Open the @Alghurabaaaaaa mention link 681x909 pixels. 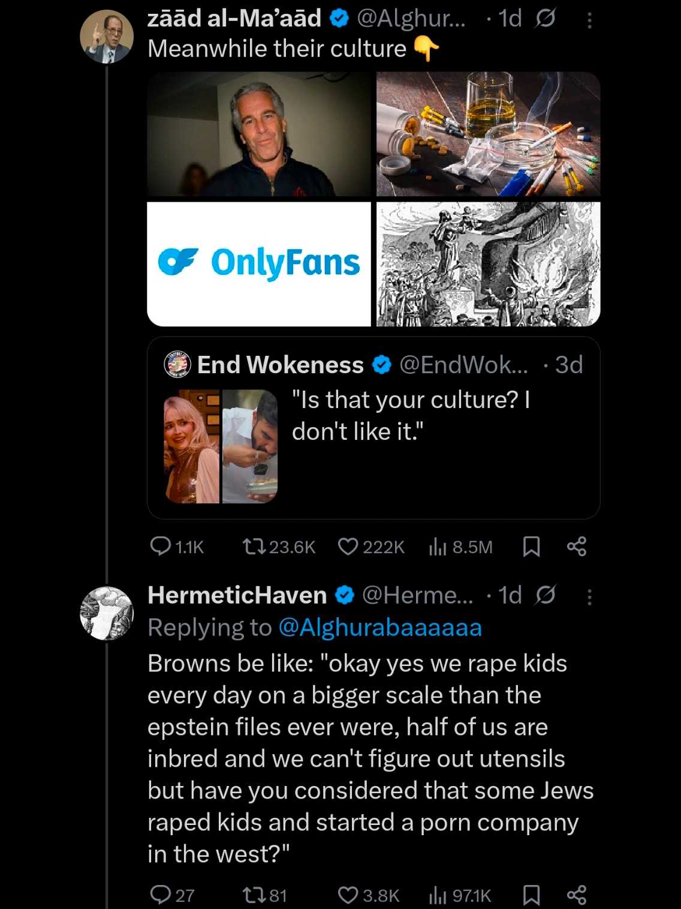pos(380,628)
